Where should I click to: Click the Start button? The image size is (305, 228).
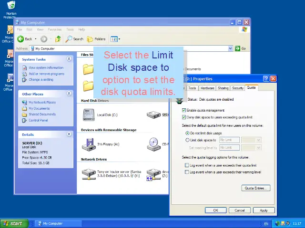(14, 223)
